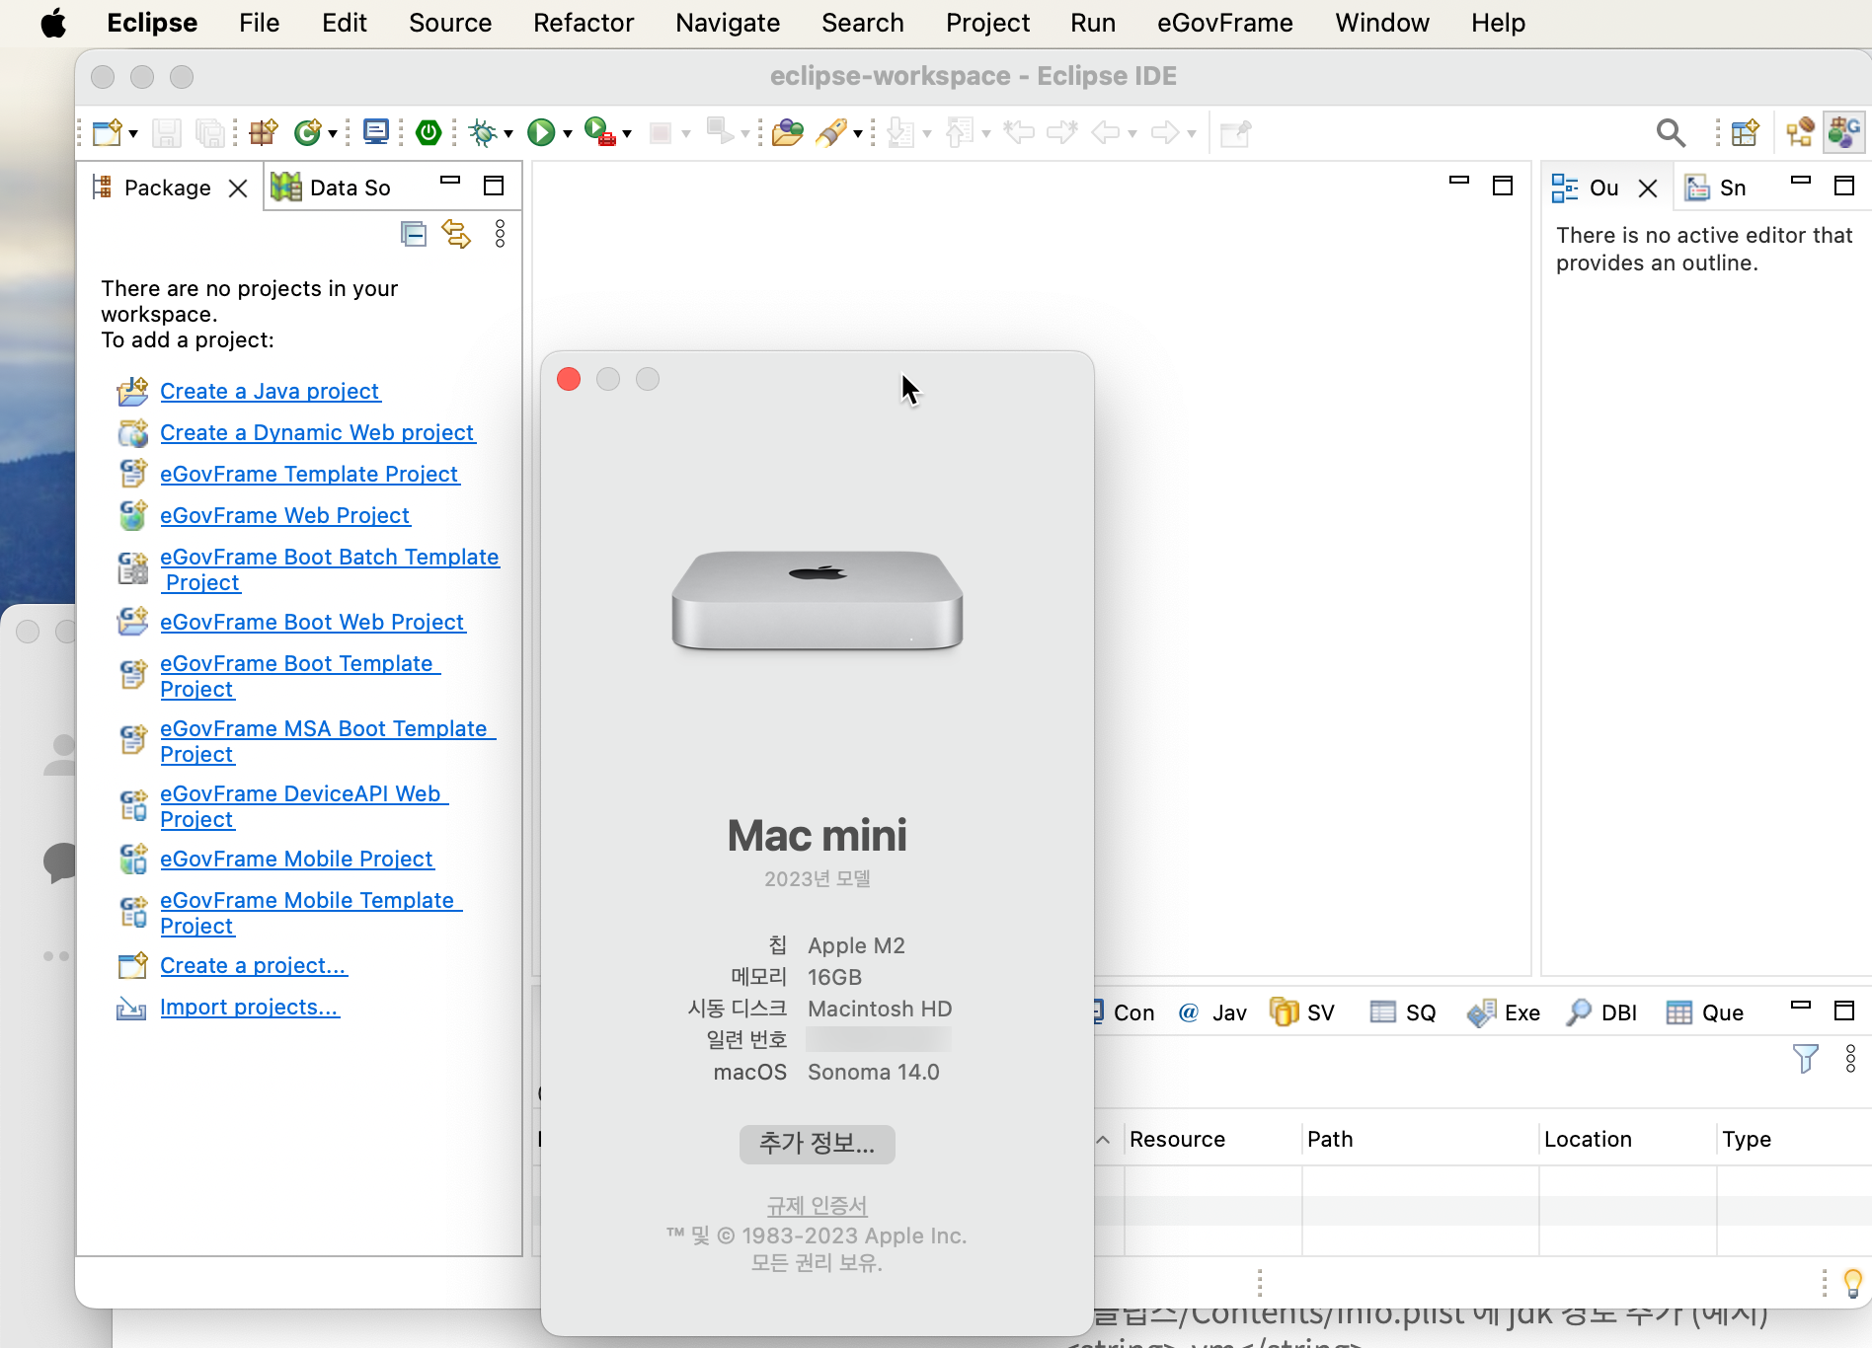1872x1348 pixels.
Task: Click the light bulb tip icon in status bar
Action: point(1852,1283)
